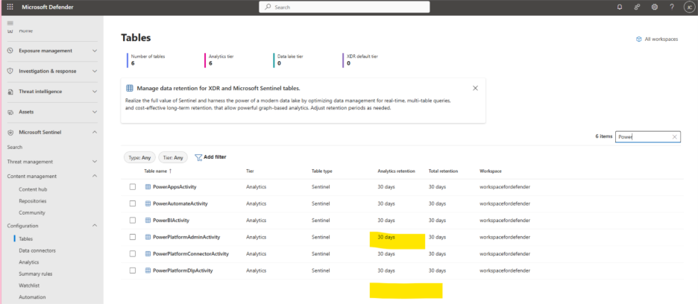Click the table icon next to PowerAutomateActivity
Viewport: 698px width, 304px height.
148,203
